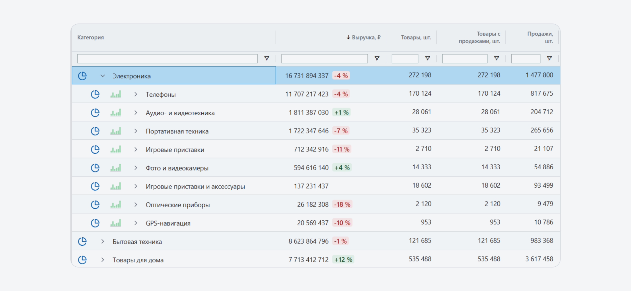
Task: Open filter options for Товары, шт. column
Action: coord(428,58)
